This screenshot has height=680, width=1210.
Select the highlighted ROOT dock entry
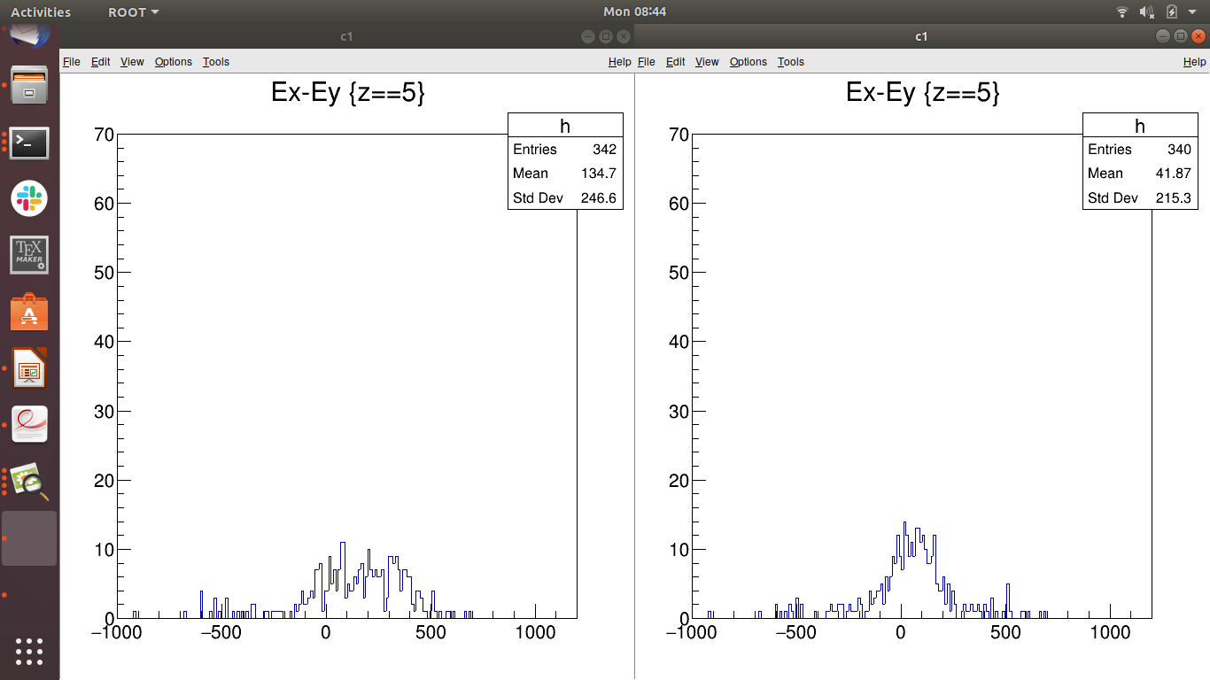[29, 538]
